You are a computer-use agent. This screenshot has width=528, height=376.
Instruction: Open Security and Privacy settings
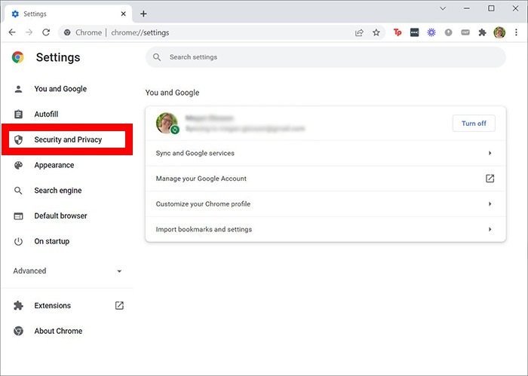coord(67,139)
